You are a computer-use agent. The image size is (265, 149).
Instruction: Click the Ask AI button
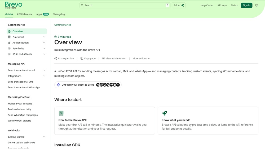(x=179, y=5)
